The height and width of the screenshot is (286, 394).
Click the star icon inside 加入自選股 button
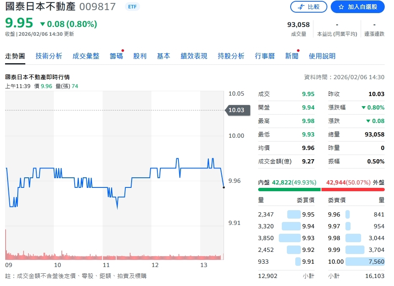342,7
